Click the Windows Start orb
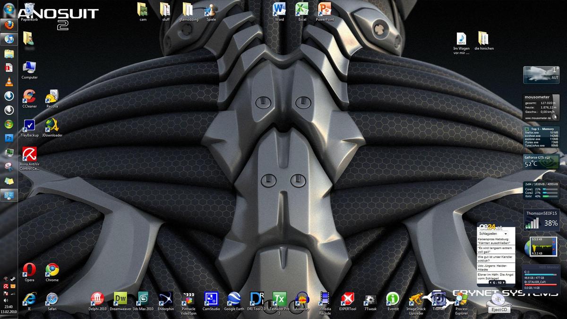567x319 pixels. [x=9, y=8]
